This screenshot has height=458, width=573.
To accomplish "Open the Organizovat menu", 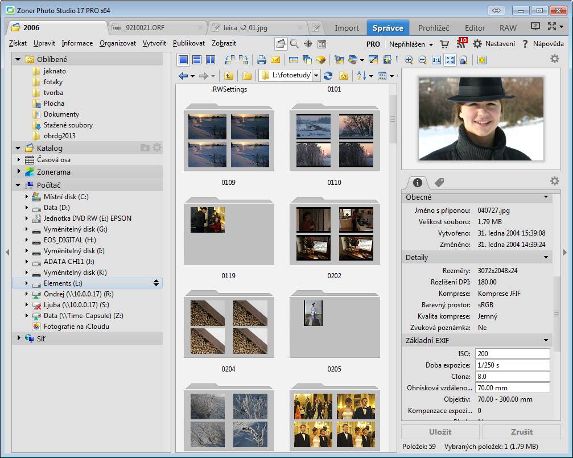I will point(118,43).
